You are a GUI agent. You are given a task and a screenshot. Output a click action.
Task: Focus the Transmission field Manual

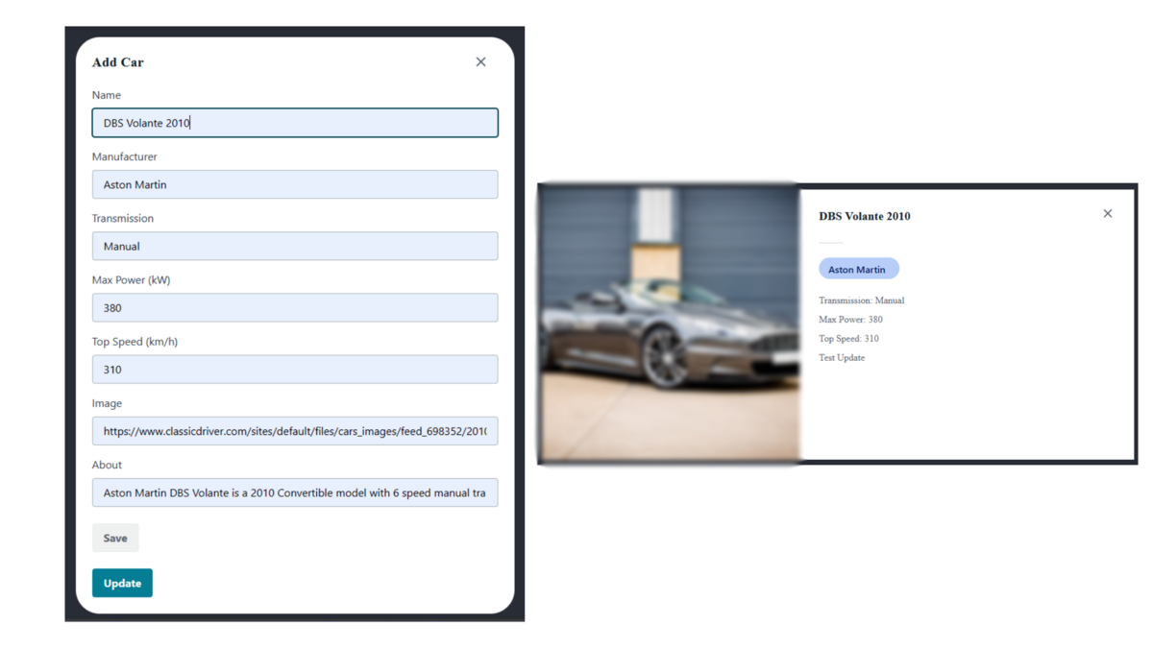coord(295,246)
